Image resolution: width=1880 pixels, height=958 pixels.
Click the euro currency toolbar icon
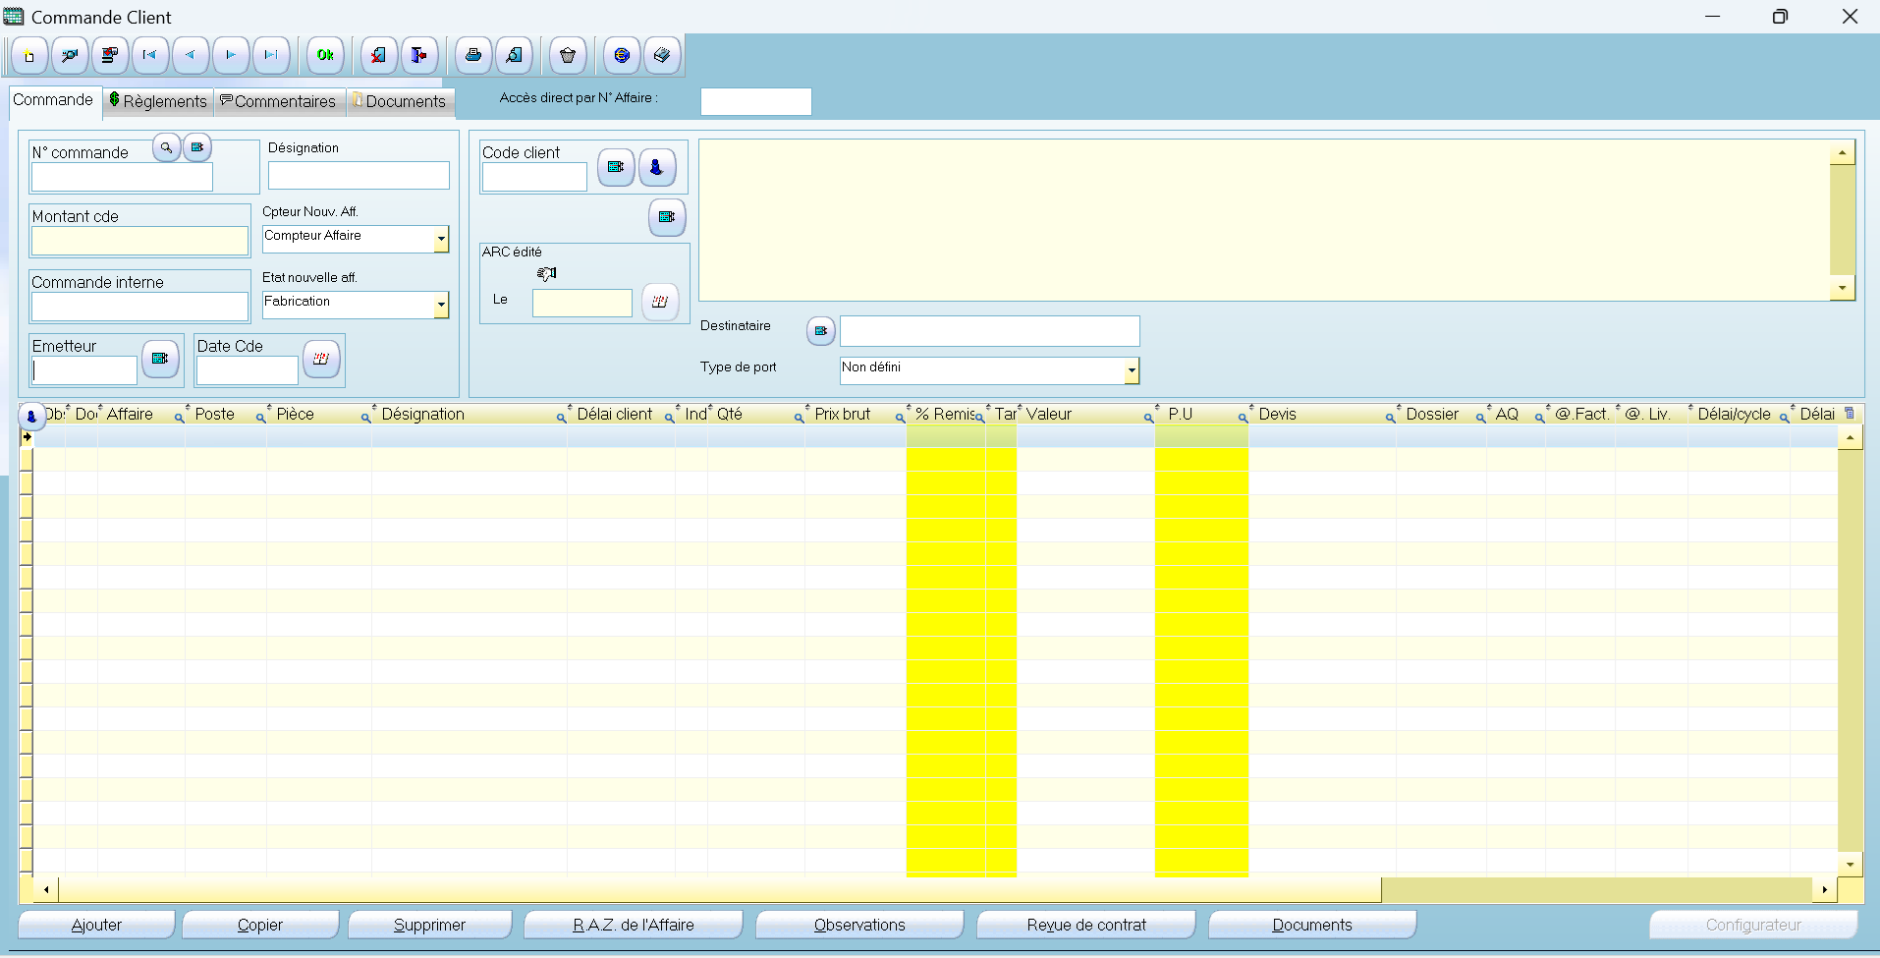coord(622,56)
